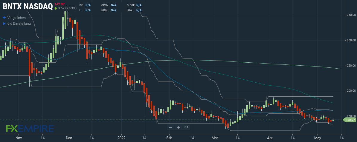The width and height of the screenshot is (357, 142).
Task: Click the Dec date label on time axis
Action: coord(69,138)
